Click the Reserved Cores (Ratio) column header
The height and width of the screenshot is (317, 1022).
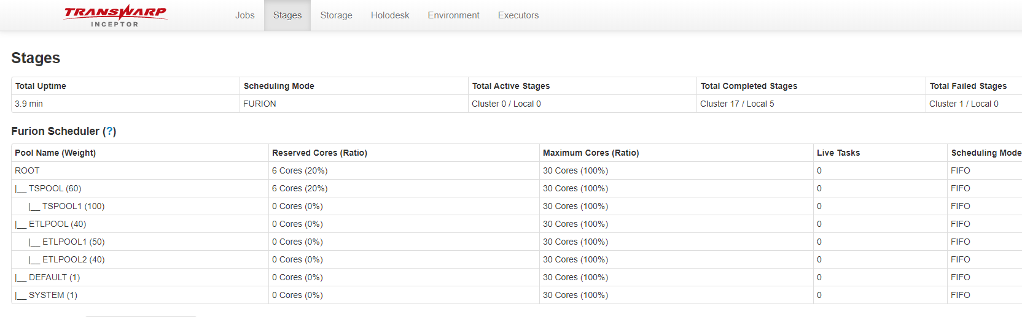[x=319, y=153]
